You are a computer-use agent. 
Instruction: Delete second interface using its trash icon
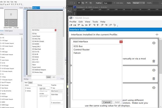click(x=154, y=79)
